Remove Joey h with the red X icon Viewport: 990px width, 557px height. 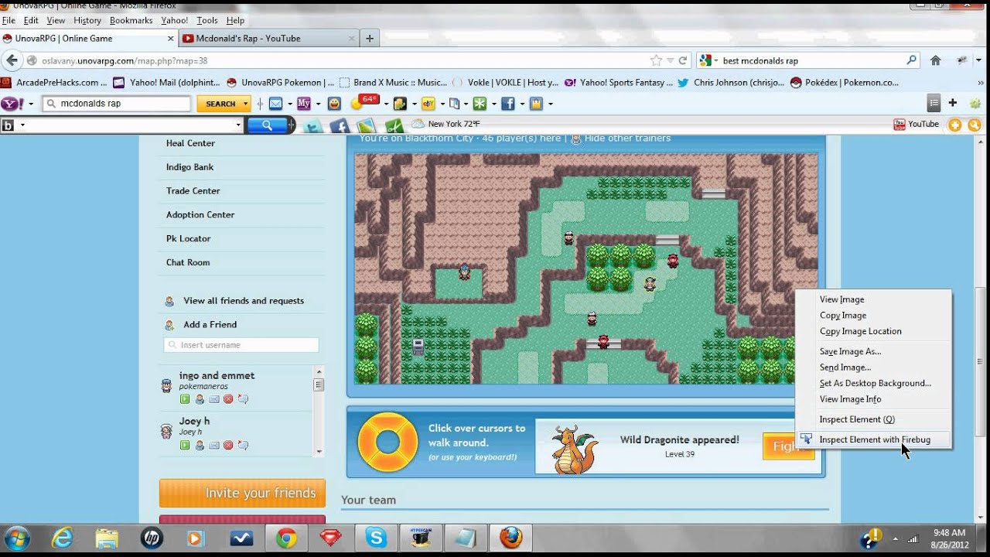pos(228,445)
